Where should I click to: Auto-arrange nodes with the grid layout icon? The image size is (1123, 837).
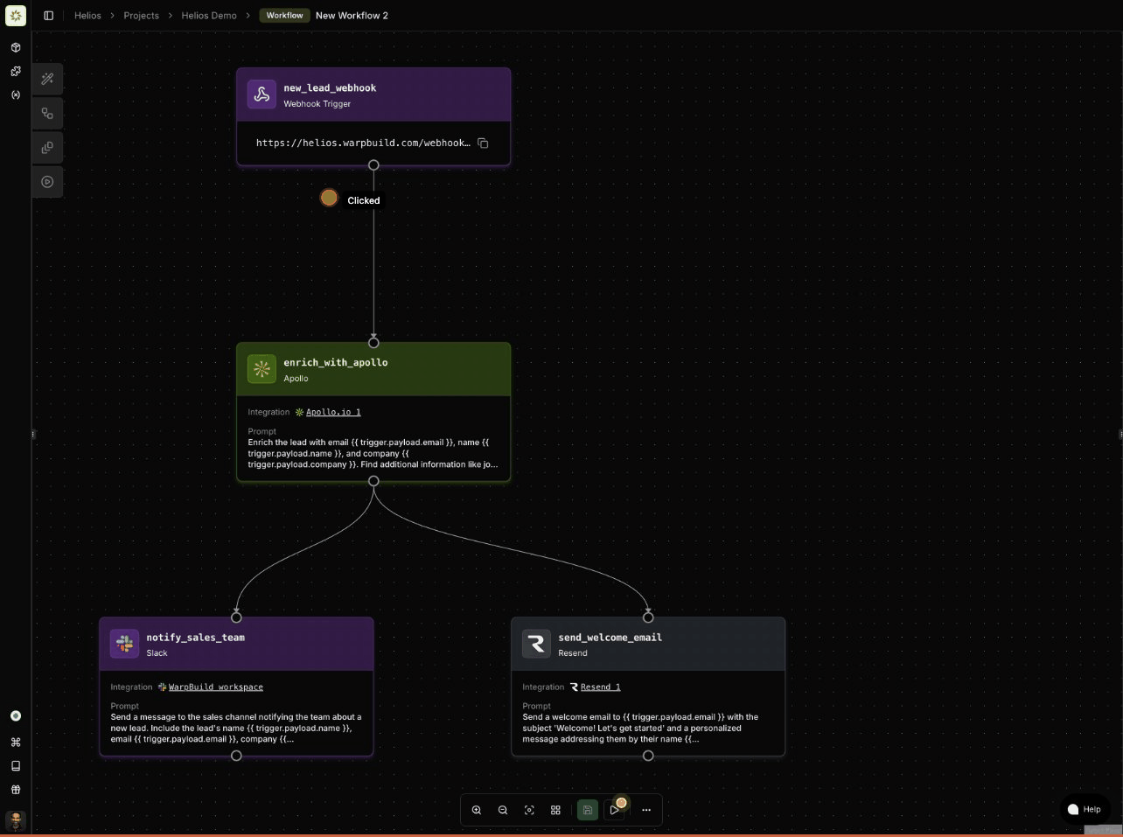pyautogui.click(x=555, y=810)
